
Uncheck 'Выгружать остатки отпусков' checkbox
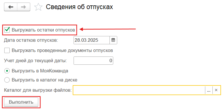click(7, 30)
